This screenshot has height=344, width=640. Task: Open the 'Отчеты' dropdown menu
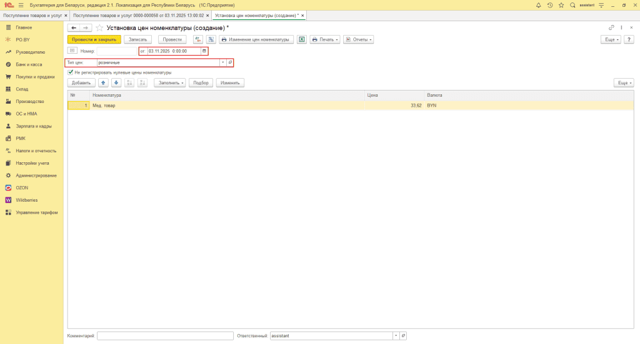pos(358,39)
